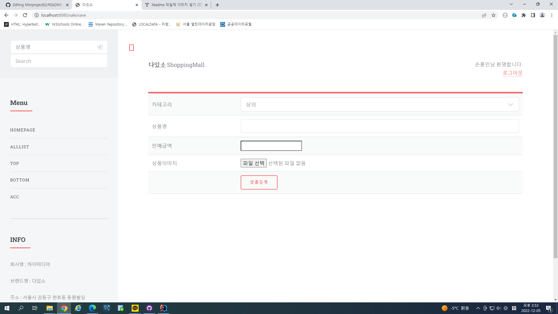Open the Chrome profile avatar
The image size is (558, 314).
(542, 15)
